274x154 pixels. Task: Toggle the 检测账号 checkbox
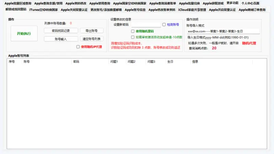[x=164, y=25]
